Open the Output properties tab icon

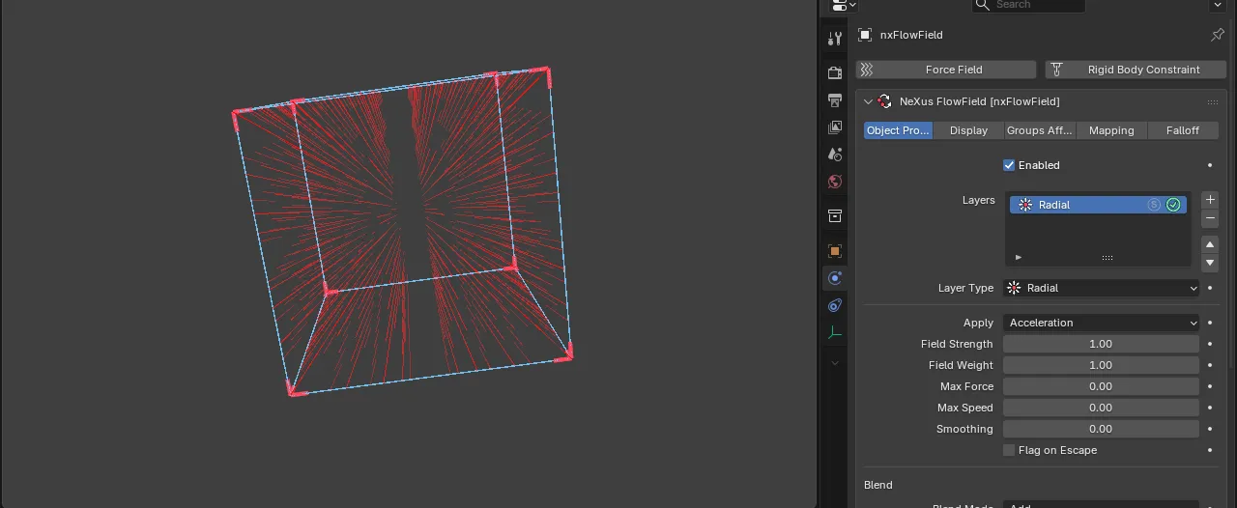(x=835, y=99)
